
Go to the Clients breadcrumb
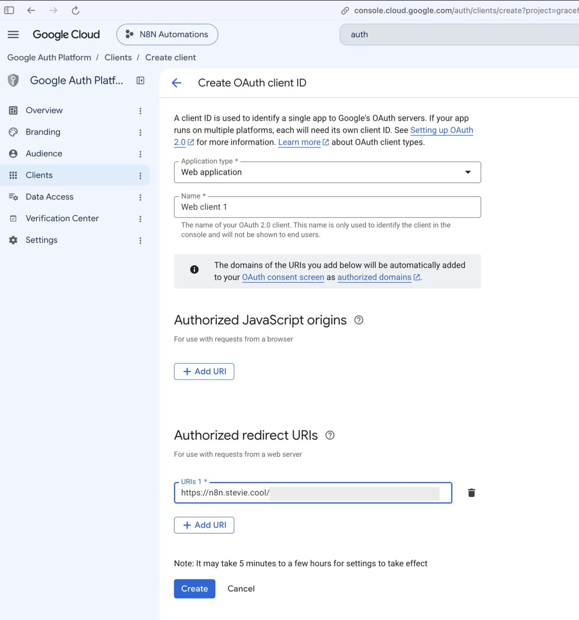click(118, 58)
